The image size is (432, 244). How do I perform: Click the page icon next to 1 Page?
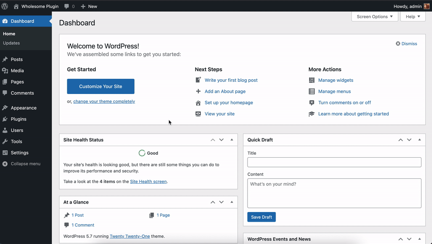151,215
